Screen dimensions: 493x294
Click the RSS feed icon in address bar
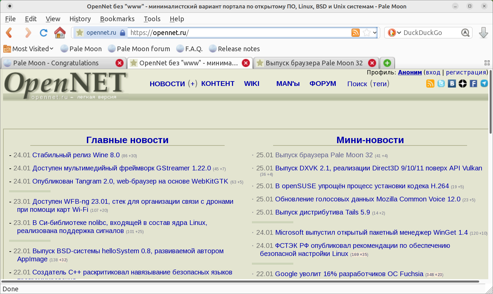pos(355,33)
